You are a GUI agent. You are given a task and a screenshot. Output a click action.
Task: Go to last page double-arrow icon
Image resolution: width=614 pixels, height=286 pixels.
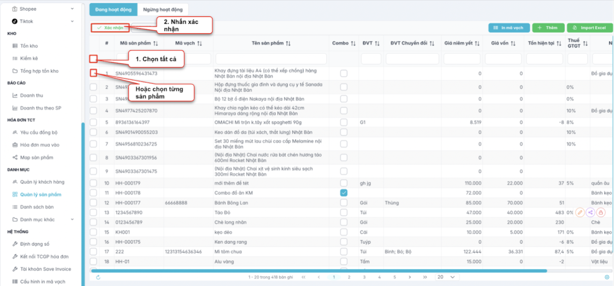point(425,277)
